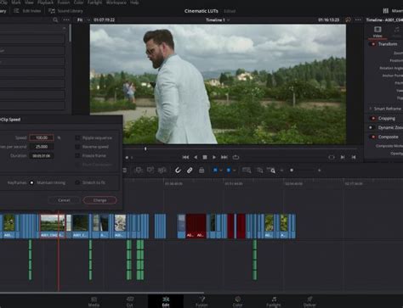Viewport: 403px width, 308px height.
Task: Click the search magnifier in left panel
Action: 55,20
